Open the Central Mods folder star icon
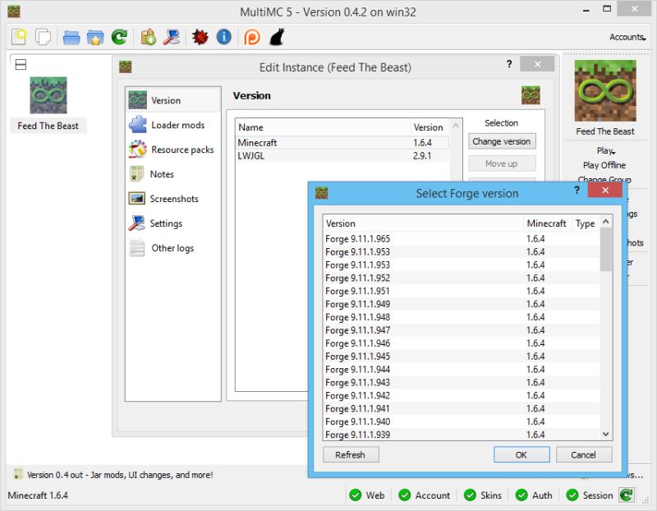Screen dimensions: 657x511 (x=95, y=37)
